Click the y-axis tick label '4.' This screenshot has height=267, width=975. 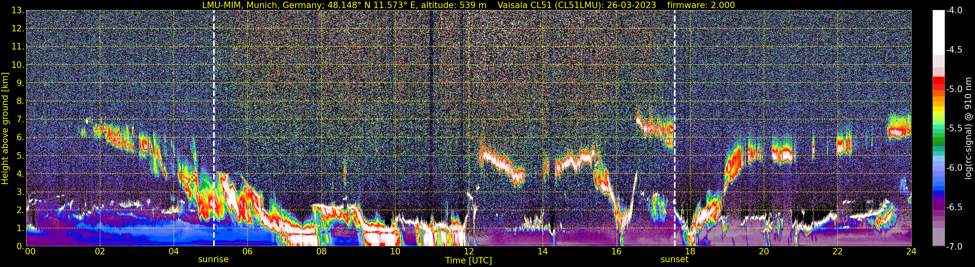(x=20, y=174)
